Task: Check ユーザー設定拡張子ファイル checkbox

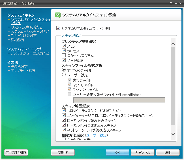Action: tap(69, 94)
